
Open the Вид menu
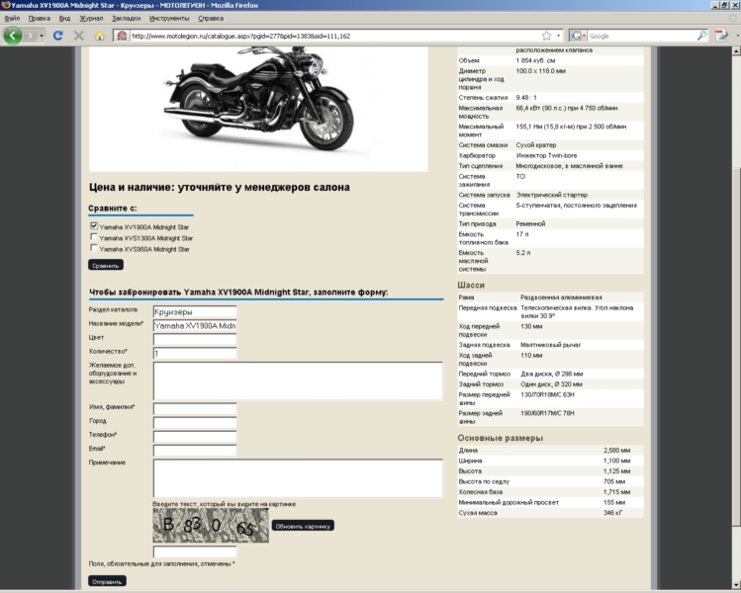[x=64, y=19]
